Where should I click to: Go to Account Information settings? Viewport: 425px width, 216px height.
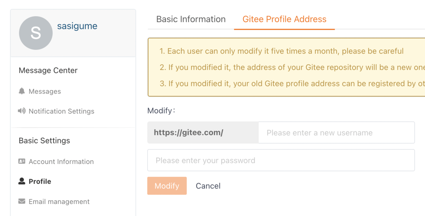pos(61,161)
